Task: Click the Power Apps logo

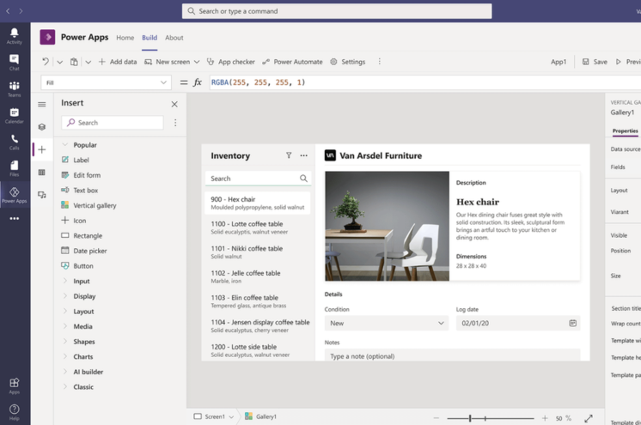Action: tap(47, 37)
